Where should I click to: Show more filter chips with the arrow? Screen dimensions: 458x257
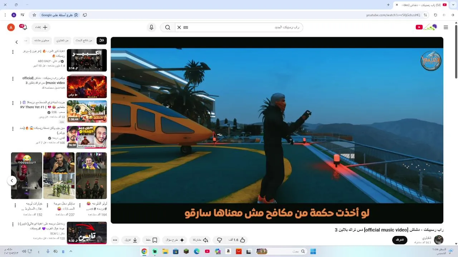pyautogui.click(x=16, y=42)
